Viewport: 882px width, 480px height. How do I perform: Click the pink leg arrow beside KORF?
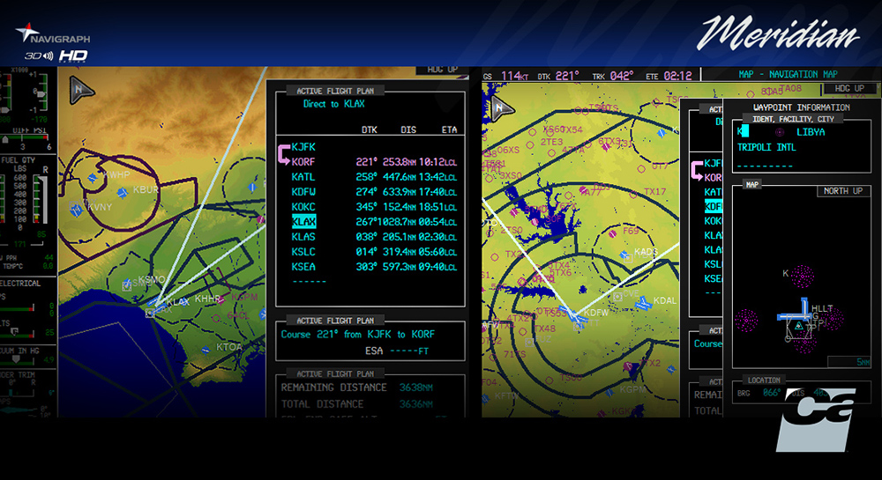click(x=282, y=155)
